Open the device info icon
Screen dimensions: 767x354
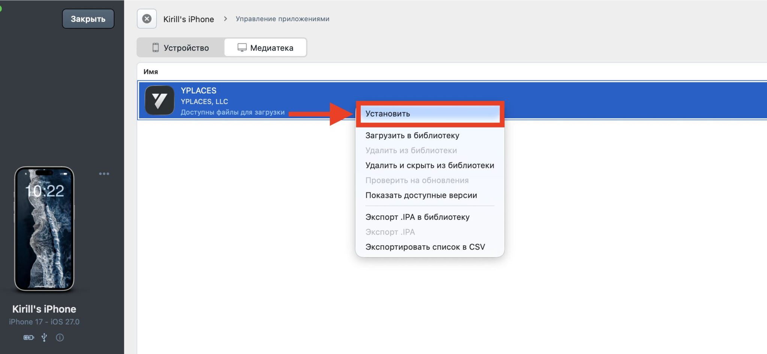click(x=60, y=338)
